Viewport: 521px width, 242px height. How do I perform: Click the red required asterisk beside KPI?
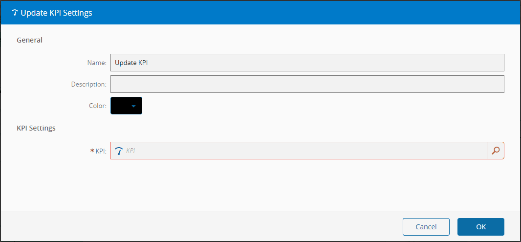pos(92,151)
